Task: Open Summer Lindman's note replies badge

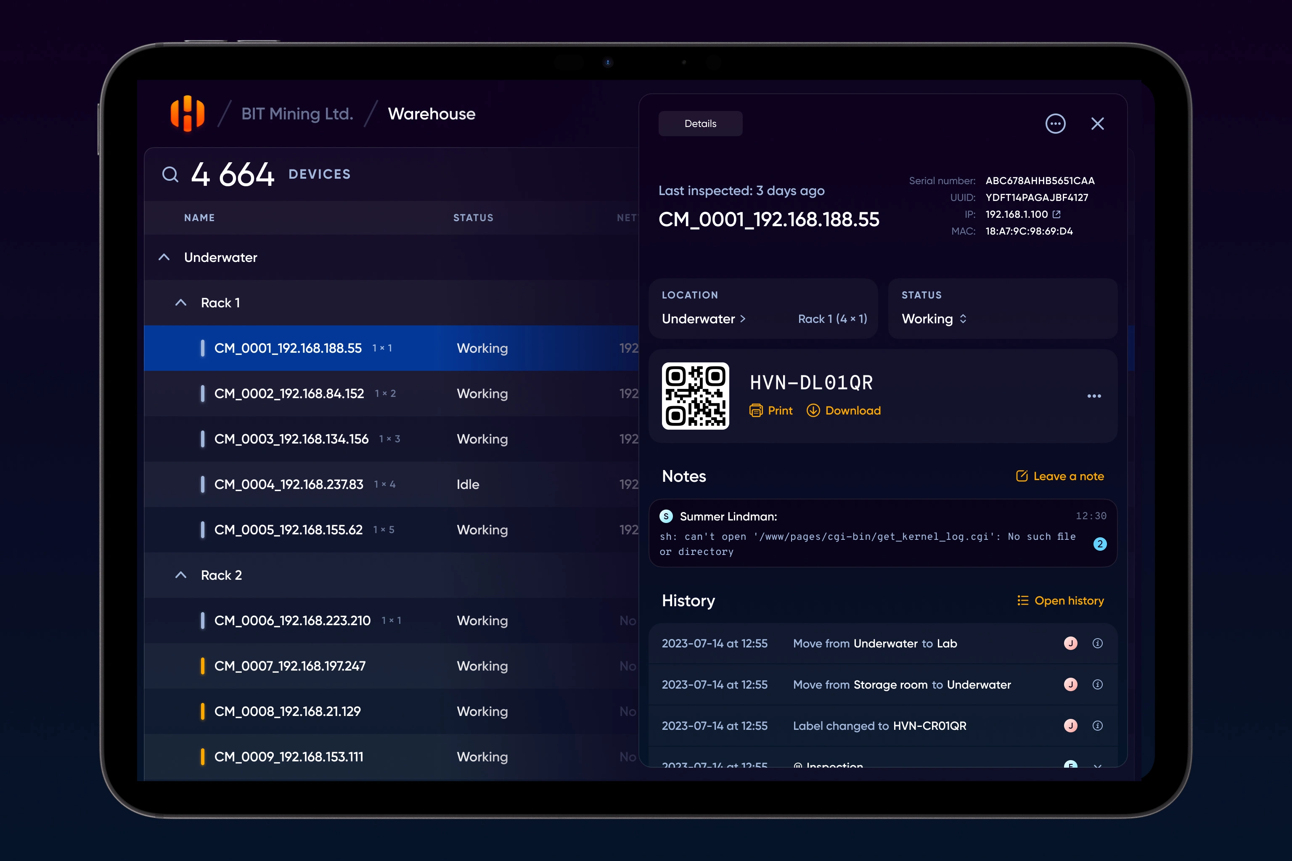Action: 1100,544
